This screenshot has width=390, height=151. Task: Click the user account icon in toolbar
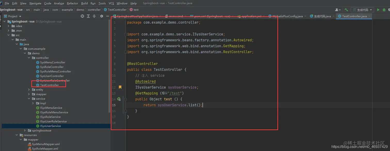coord(338,10)
